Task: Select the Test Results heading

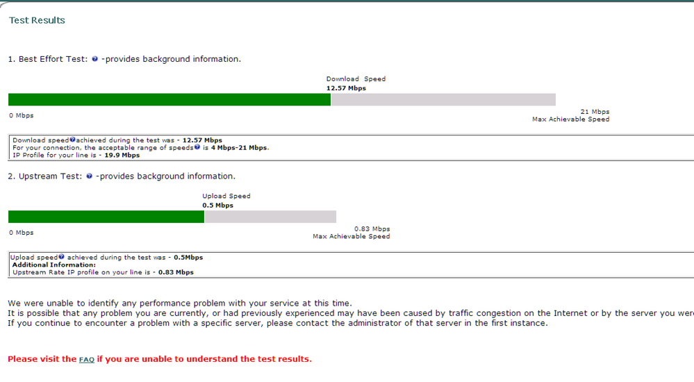Action: pyautogui.click(x=38, y=20)
